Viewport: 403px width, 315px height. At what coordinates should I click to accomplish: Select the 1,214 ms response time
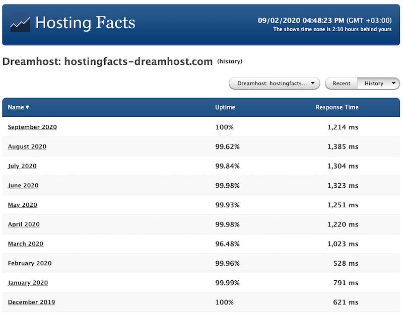(x=343, y=127)
